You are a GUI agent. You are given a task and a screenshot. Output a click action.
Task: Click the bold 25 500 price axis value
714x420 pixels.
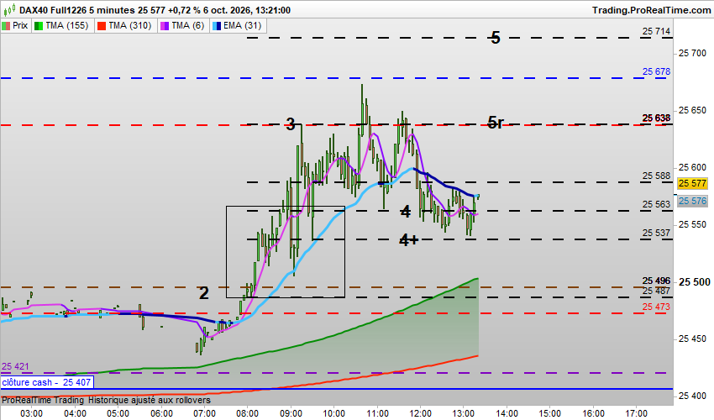click(694, 282)
